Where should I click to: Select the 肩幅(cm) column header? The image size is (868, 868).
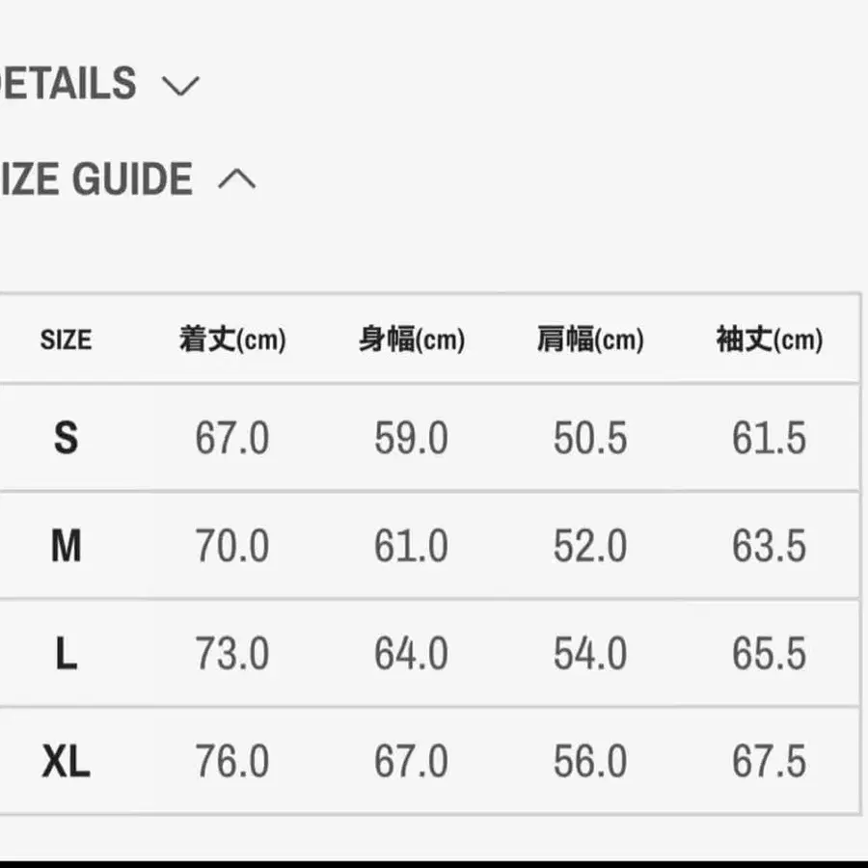tap(590, 339)
